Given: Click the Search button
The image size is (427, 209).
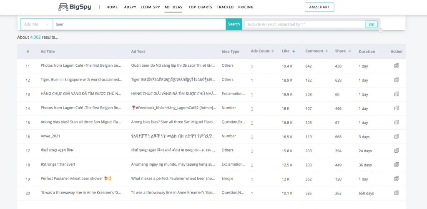Looking at the screenshot, I should click(x=234, y=24).
